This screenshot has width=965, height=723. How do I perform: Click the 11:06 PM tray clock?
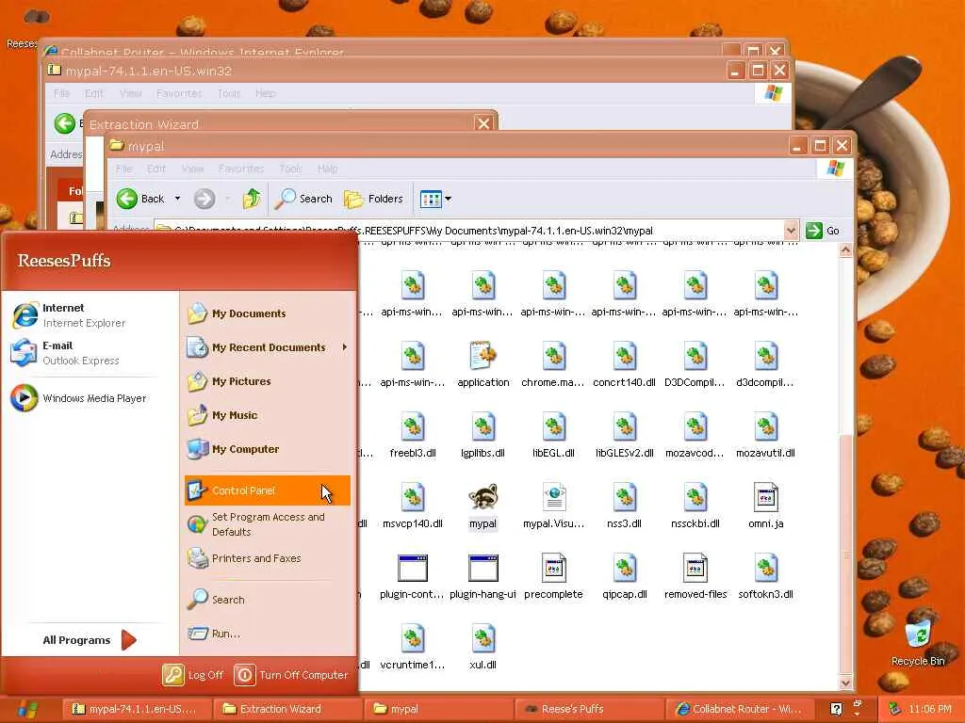929,709
